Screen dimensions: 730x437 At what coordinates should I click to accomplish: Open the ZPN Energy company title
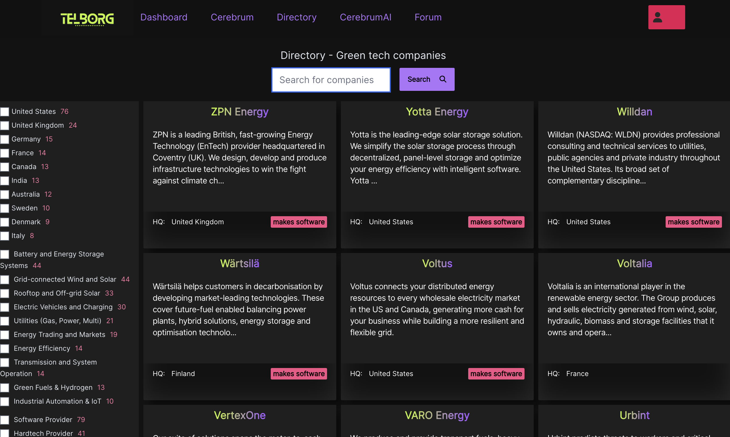[240, 112]
